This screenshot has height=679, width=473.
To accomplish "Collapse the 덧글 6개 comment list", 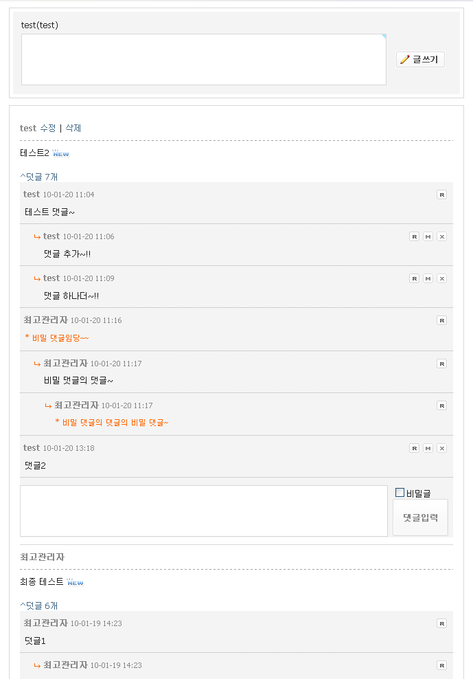I will pyautogui.click(x=38, y=605).
